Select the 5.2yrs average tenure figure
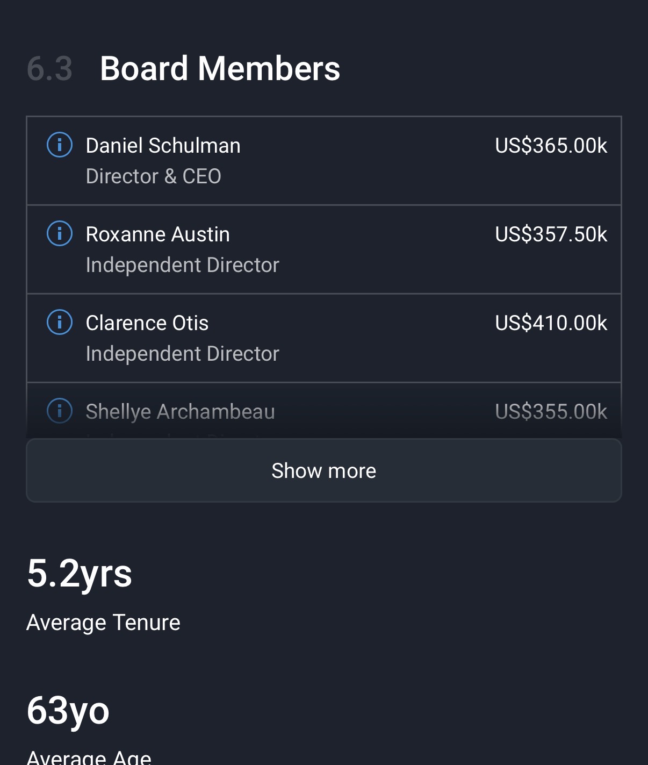 coord(79,573)
